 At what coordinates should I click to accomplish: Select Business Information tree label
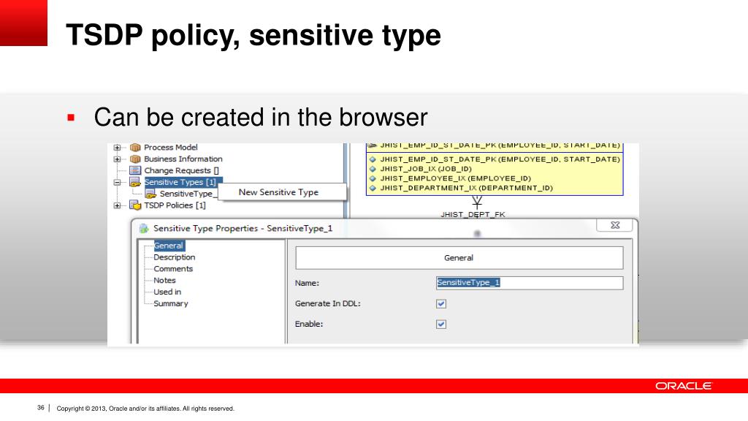pos(183,159)
